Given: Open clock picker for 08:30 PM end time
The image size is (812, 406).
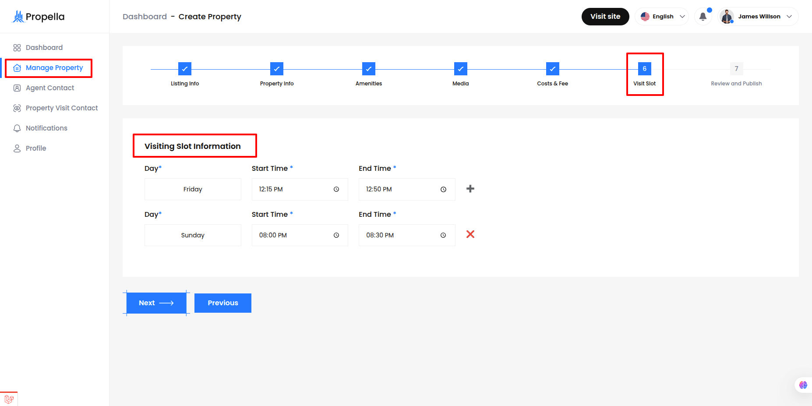Looking at the screenshot, I should 443,235.
